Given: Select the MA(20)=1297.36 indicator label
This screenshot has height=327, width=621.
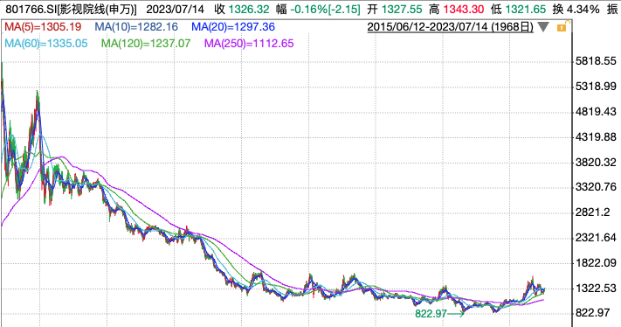Looking at the screenshot, I should pos(233,27).
